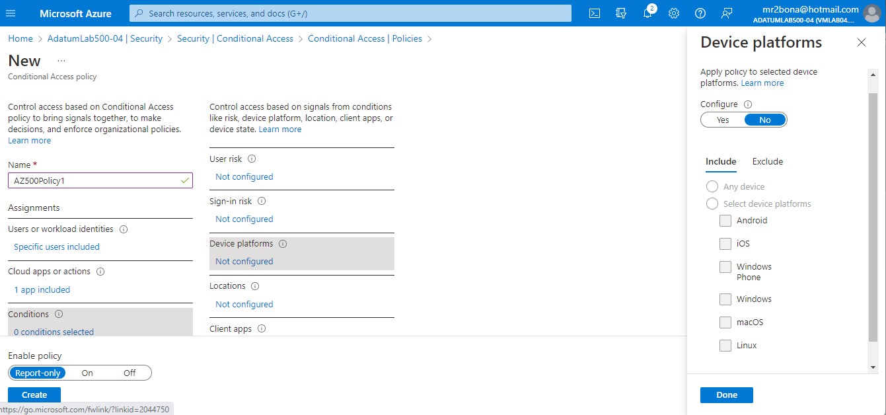Viewport: 886px width, 415px height.
Task: Open the Specific users included link
Action: (x=57, y=246)
